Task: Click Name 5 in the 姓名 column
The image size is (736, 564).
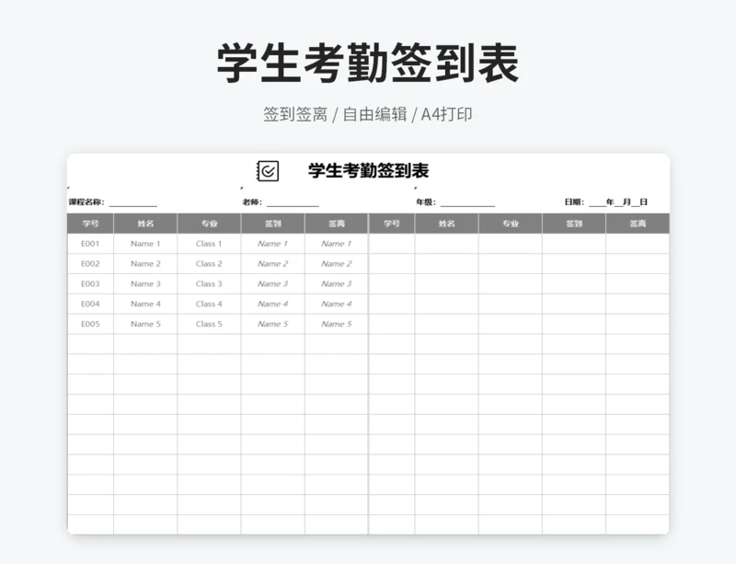Action: pos(145,324)
